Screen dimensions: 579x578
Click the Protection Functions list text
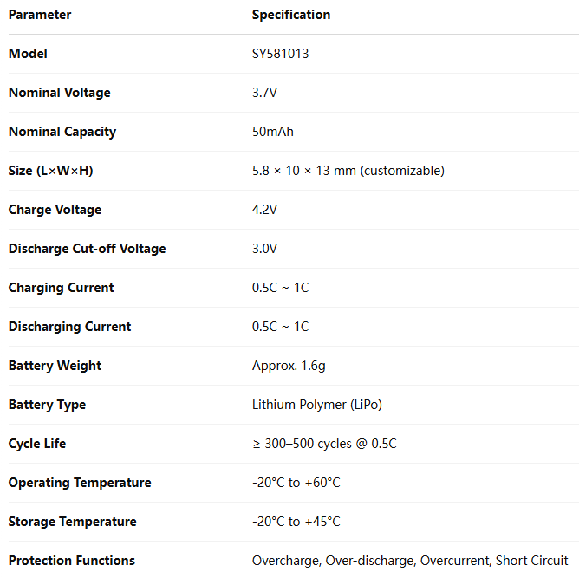410,561
